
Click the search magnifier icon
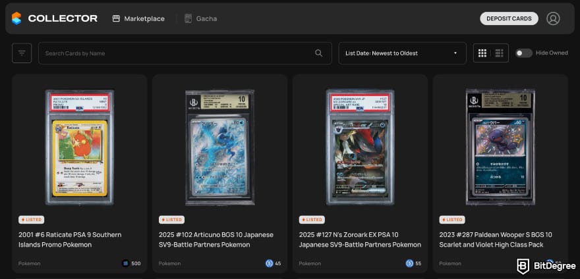[318, 53]
